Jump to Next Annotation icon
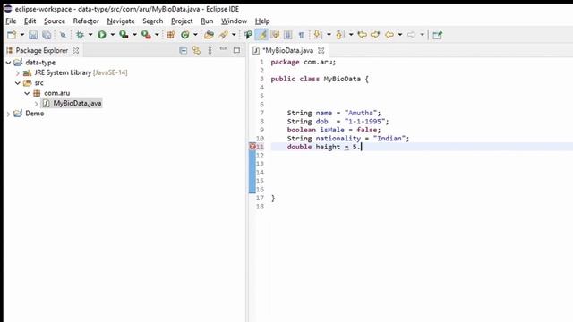This screenshot has width=573, height=322. point(317,35)
